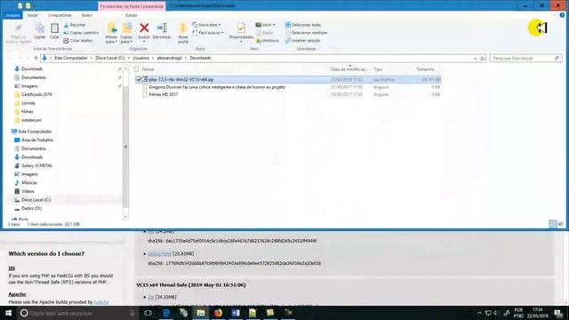
Task: Switch to the Exibir tab
Action: coord(87,15)
